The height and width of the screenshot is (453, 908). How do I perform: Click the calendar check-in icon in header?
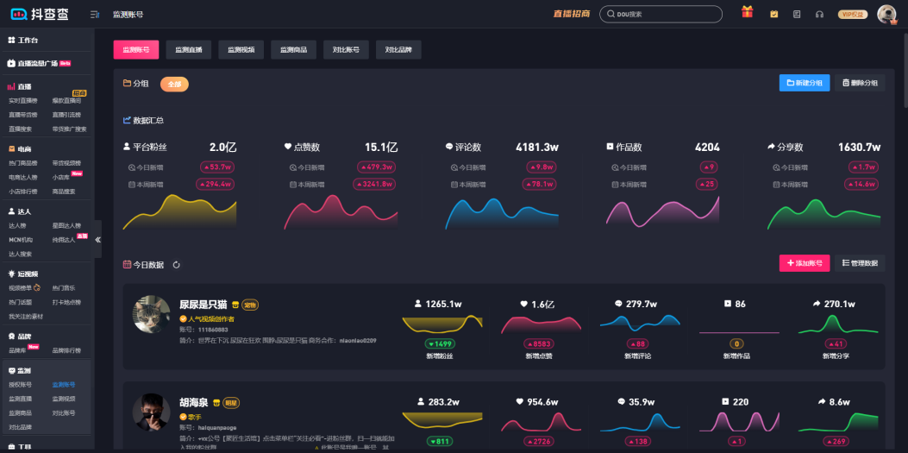773,14
